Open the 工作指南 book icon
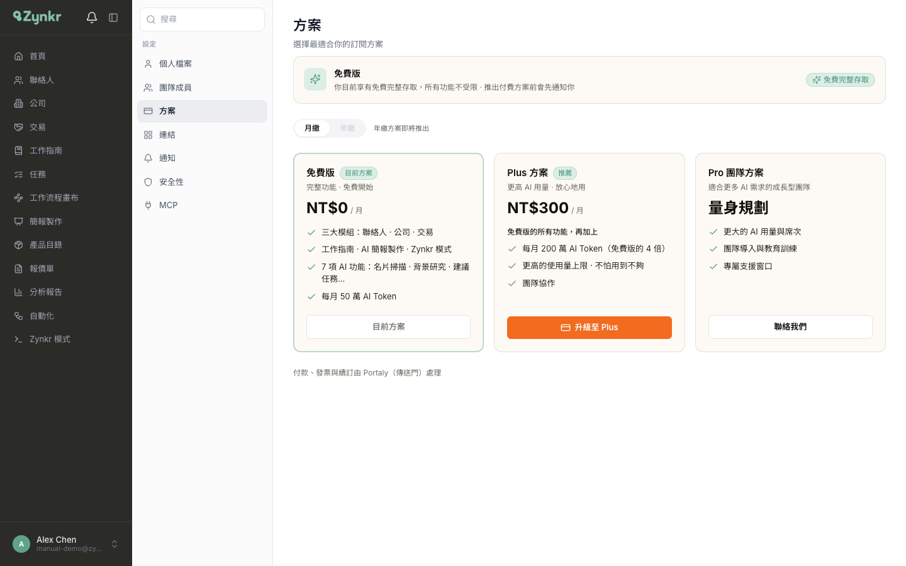Screen dimensions: 906x566 pyautogui.click(x=19, y=150)
